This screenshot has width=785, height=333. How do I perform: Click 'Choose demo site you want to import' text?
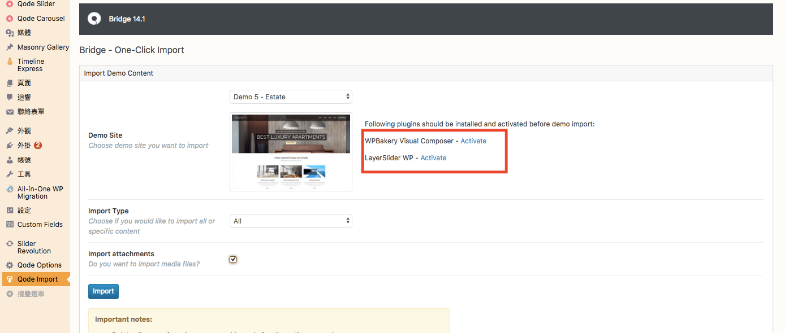[x=148, y=146]
